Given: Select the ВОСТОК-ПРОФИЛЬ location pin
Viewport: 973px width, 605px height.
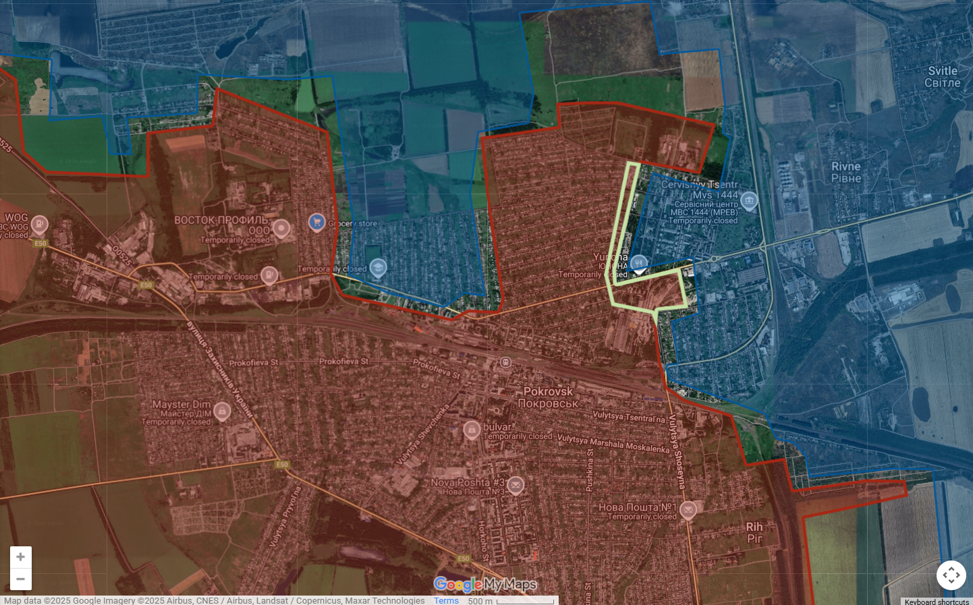Looking at the screenshot, I should tap(281, 229).
